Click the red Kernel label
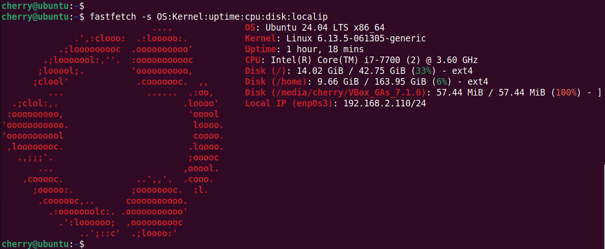Screen dimensions: 605x249 [x=260, y=39]
